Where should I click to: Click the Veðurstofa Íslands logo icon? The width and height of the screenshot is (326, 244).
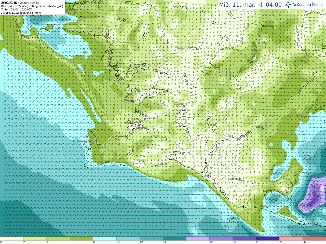pos(288,5)
